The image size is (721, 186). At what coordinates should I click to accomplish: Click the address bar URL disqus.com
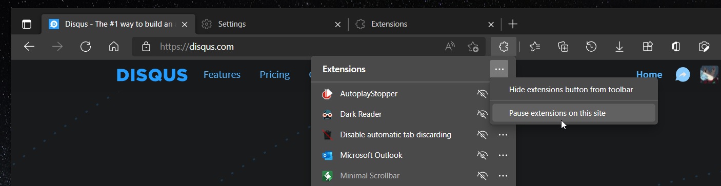(197, 47)
